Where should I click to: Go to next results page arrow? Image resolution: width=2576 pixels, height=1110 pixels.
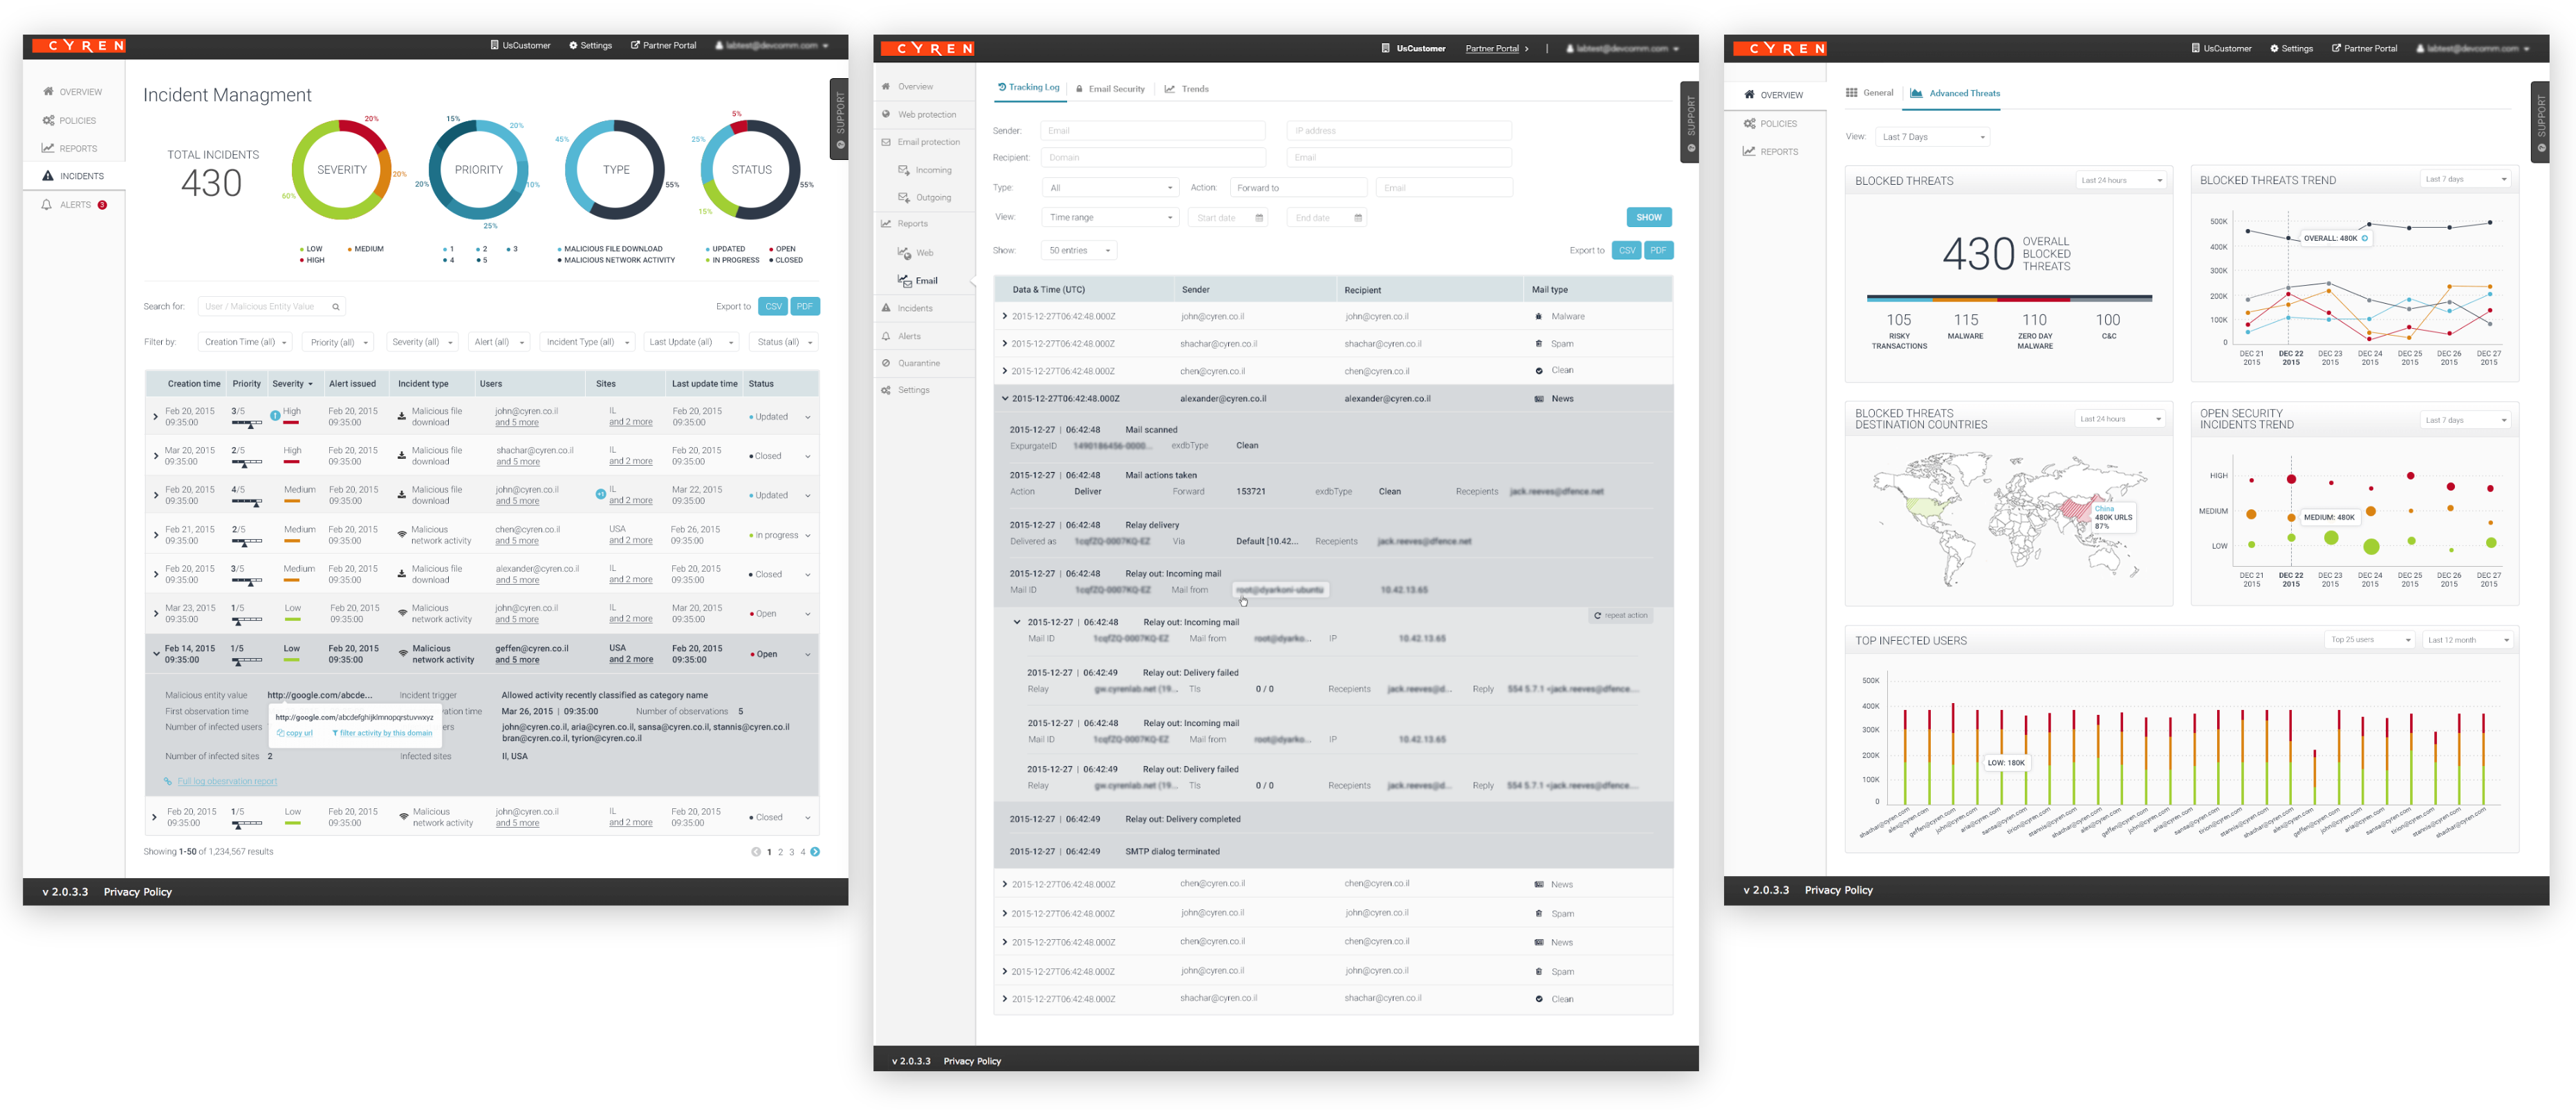tap(815, 852)
